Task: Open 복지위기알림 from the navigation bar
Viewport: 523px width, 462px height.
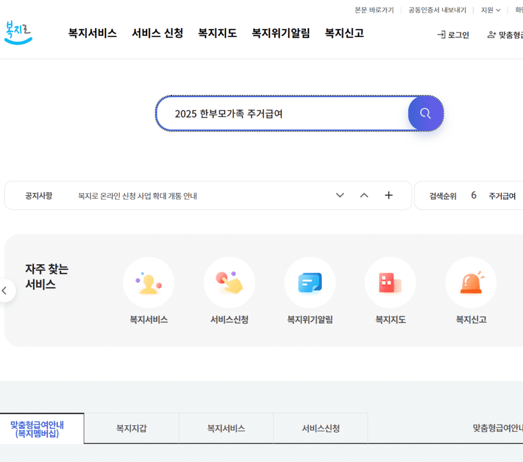Action: 280,33
